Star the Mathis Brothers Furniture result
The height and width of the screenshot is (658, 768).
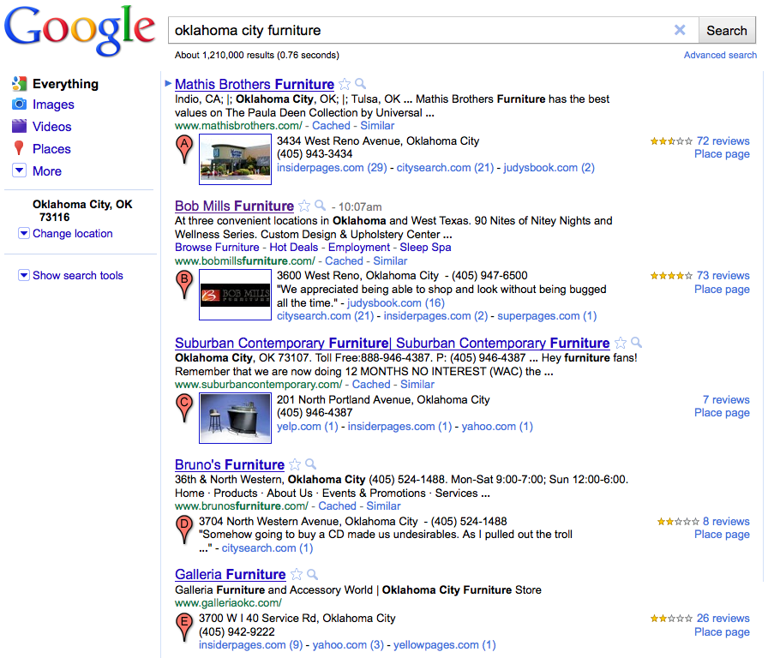[x=345, y=84]
